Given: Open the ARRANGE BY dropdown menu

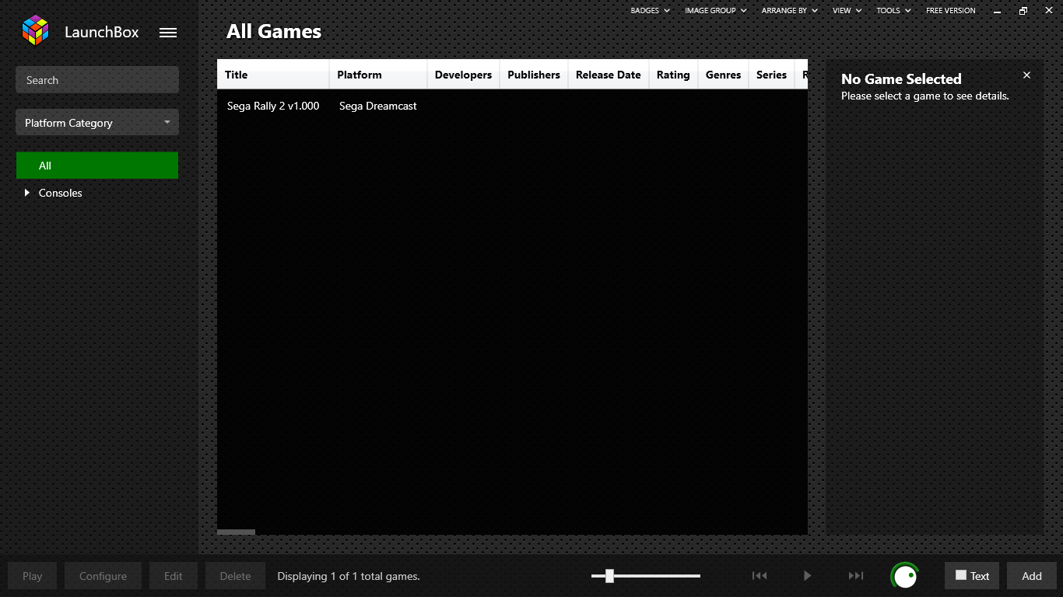Looking at the screenshot, I should point(790,11).
